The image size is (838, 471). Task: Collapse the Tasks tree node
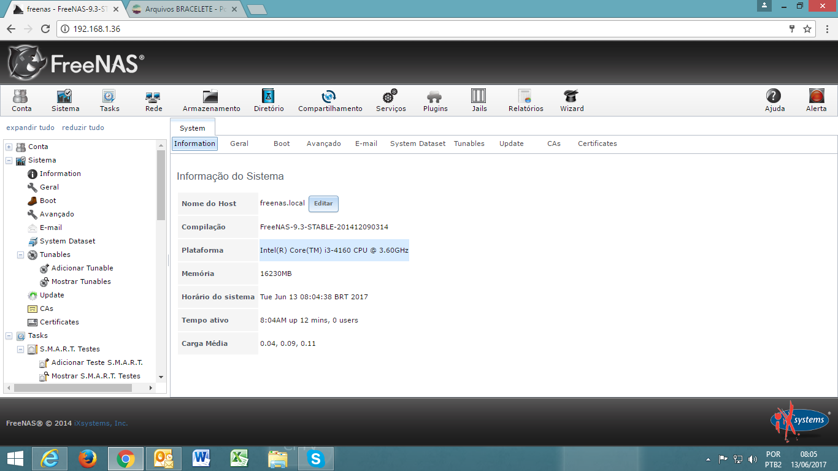(x=9, y=336)
